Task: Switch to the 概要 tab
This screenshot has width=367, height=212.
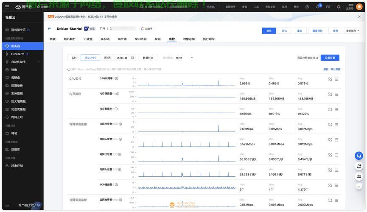Action: pos(53,39)
